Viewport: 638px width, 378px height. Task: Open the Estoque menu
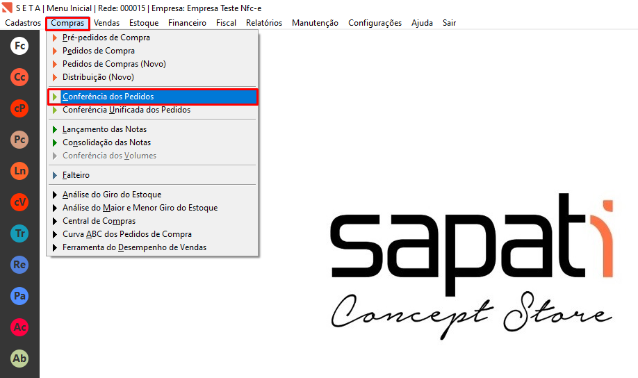tap(144, 23)
